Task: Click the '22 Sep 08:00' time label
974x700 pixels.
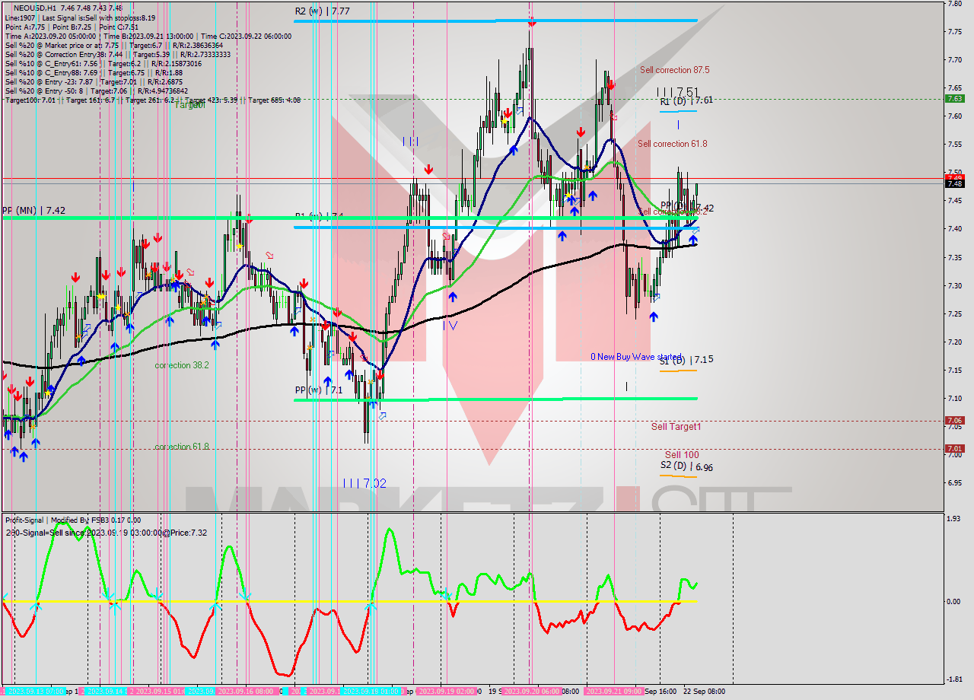Action: pos(704,692)
